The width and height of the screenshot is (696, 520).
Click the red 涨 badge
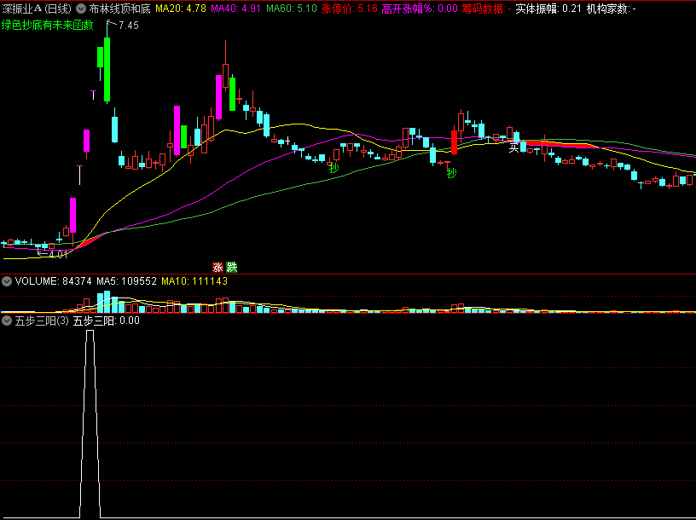pyautogui.click(x=218, y=267)
